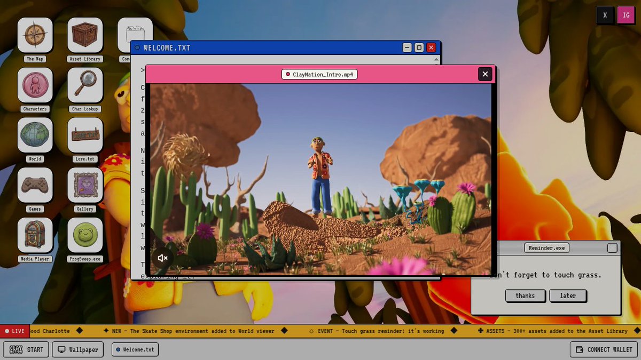
Task: Click the Reminder.exe title label
Action: [546, 247]
